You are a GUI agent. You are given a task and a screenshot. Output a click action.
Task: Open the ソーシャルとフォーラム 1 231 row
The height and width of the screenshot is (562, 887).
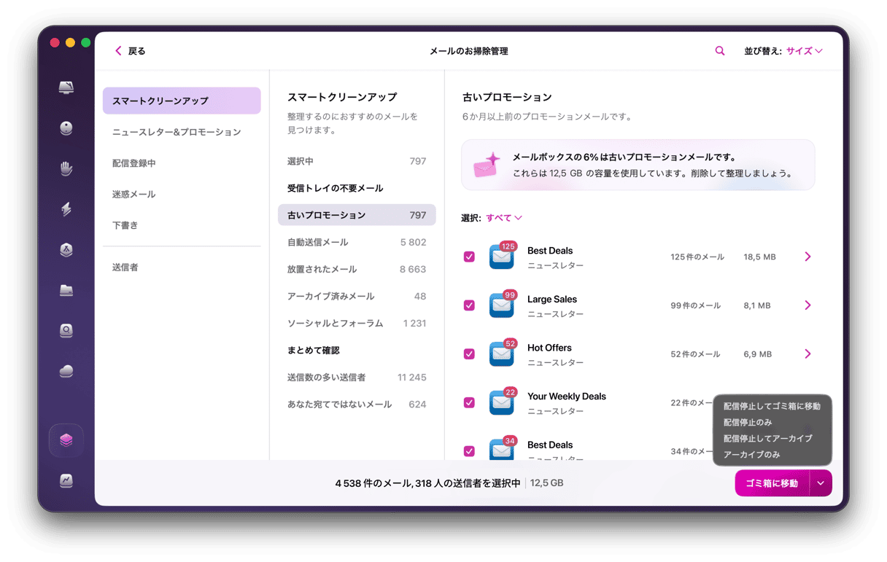[357, 323]
